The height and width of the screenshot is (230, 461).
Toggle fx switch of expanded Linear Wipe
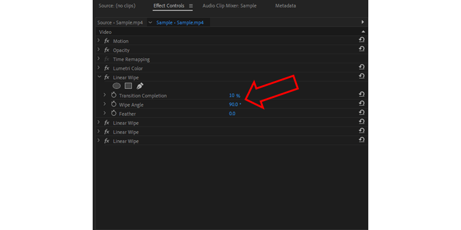(x=107, y=77)
